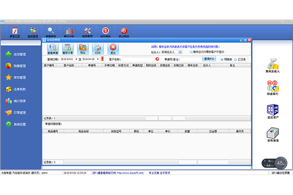Image resolution: width=293 pixels, height=195 pixels.
Task: Click 本期应收 column header
Action: (165, 65)
